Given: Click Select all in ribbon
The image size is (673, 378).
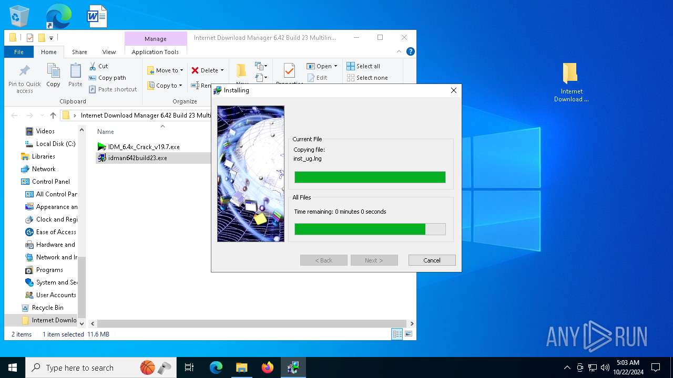Looking at the screenshot, I should pos(363,66).
